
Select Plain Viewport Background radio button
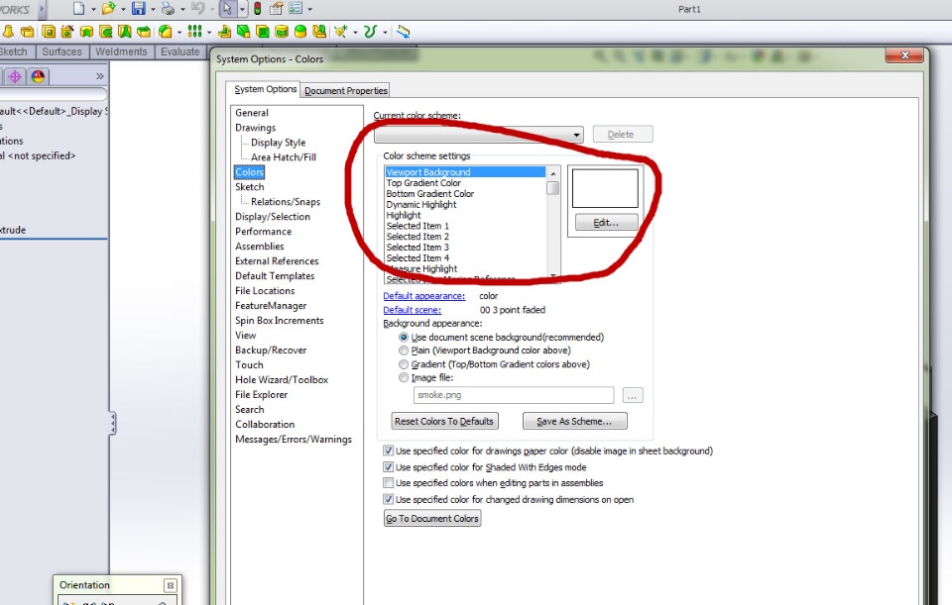pyautogui.click(x=404, y=351)
